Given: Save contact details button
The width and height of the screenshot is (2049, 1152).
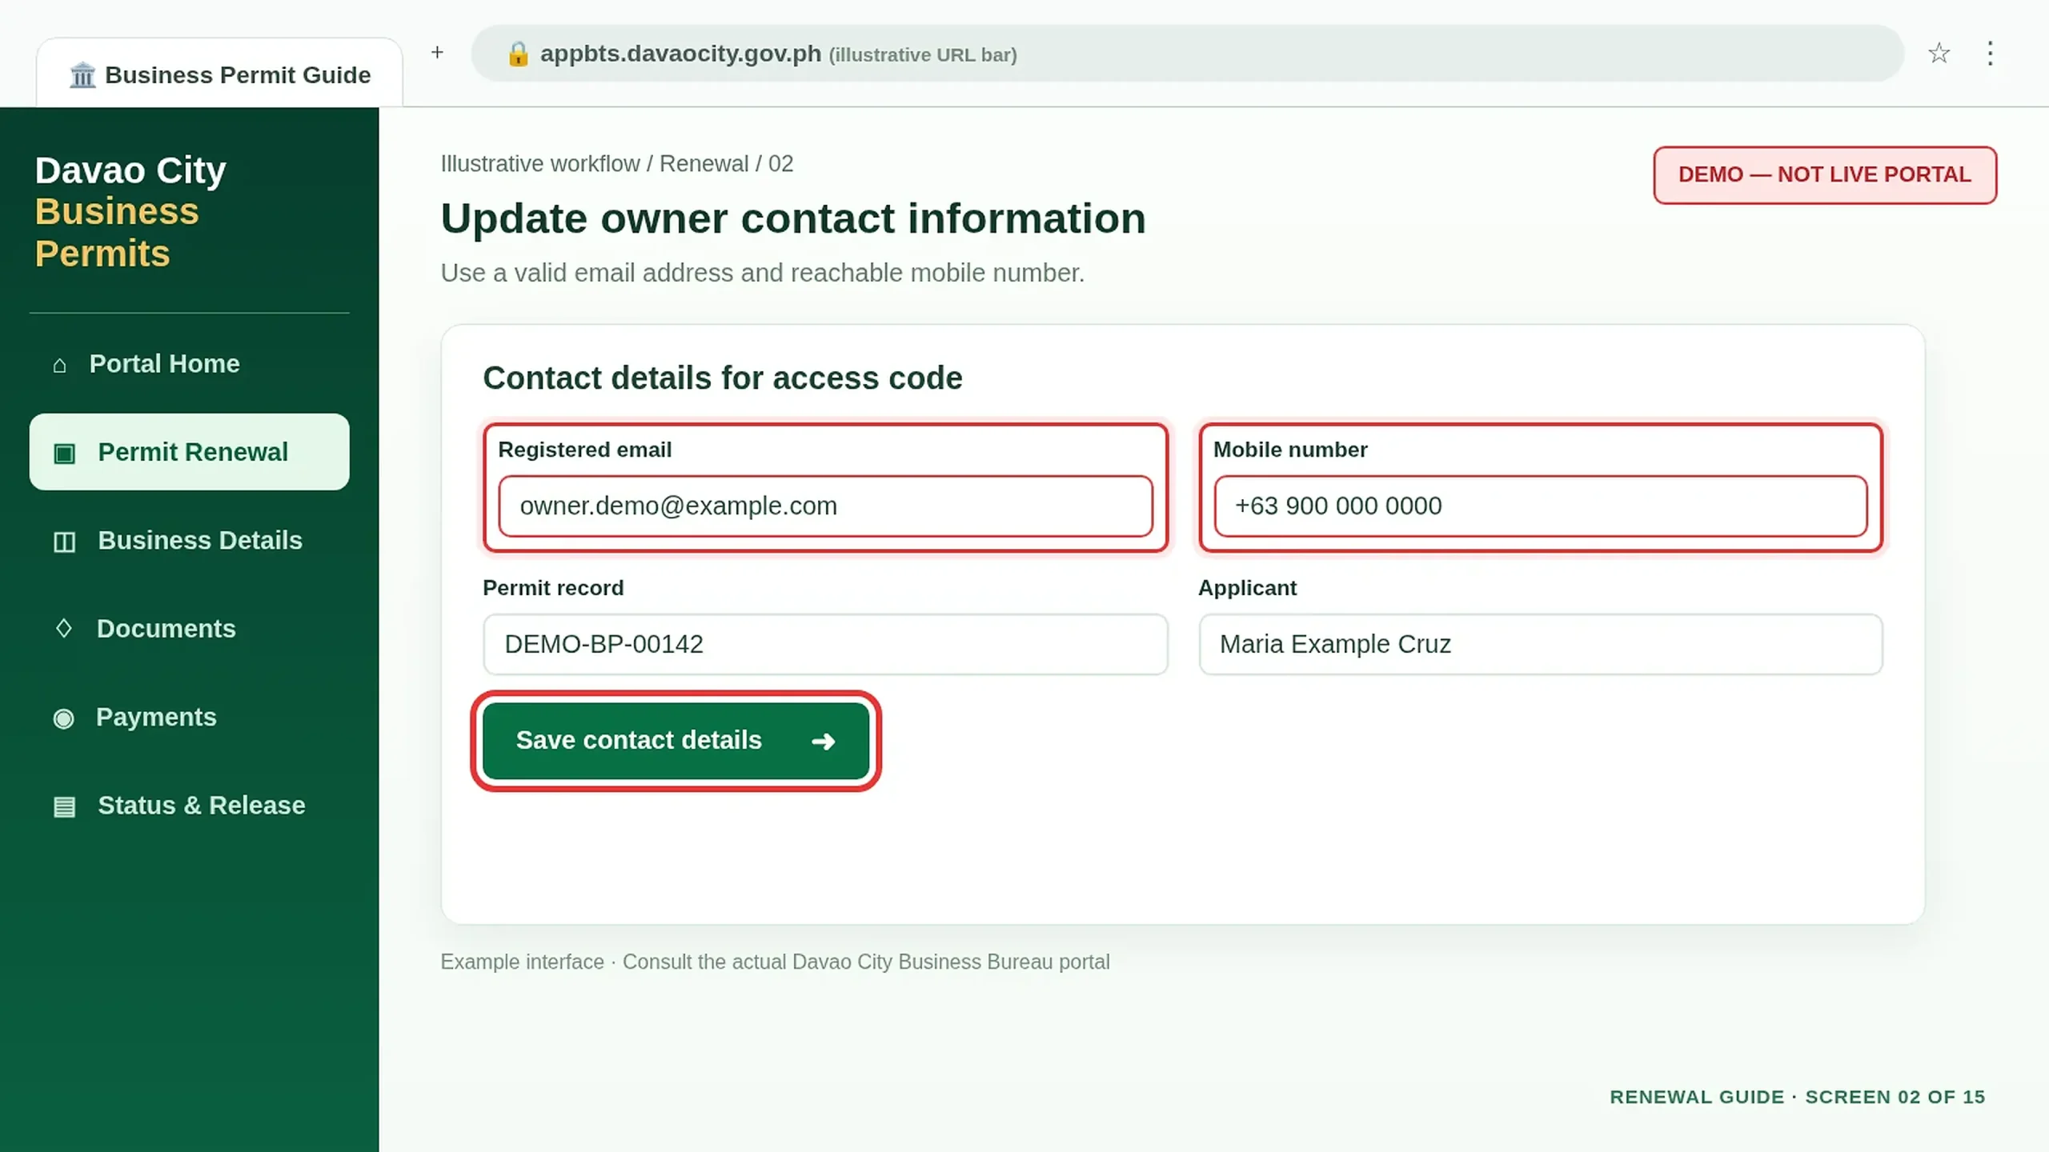Looking at the screenshot, I should point(676,741).
